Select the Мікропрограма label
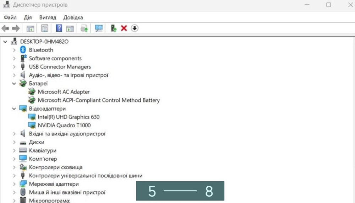Viewport: 355px width, 203px height. click(x=49, y=201)
